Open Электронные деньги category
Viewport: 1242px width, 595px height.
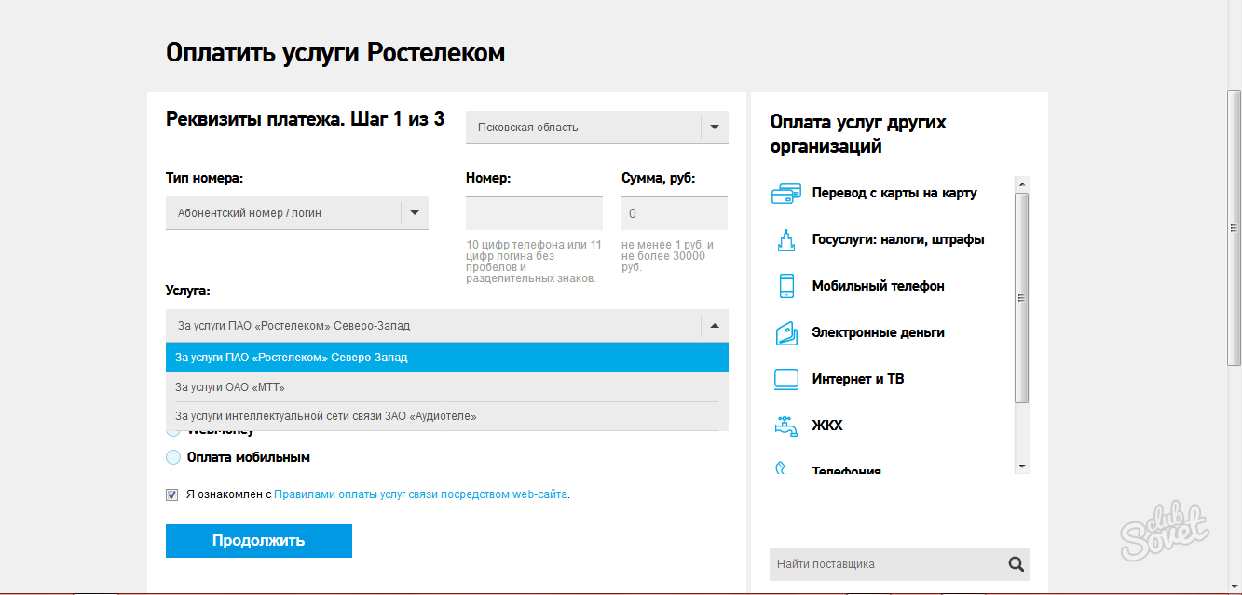tap(879, 332)
